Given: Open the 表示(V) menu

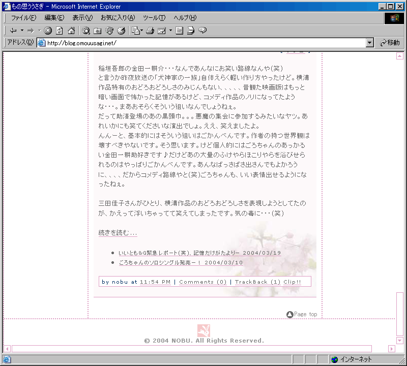Looking at the screenshot, I should [x=82, y=18].
